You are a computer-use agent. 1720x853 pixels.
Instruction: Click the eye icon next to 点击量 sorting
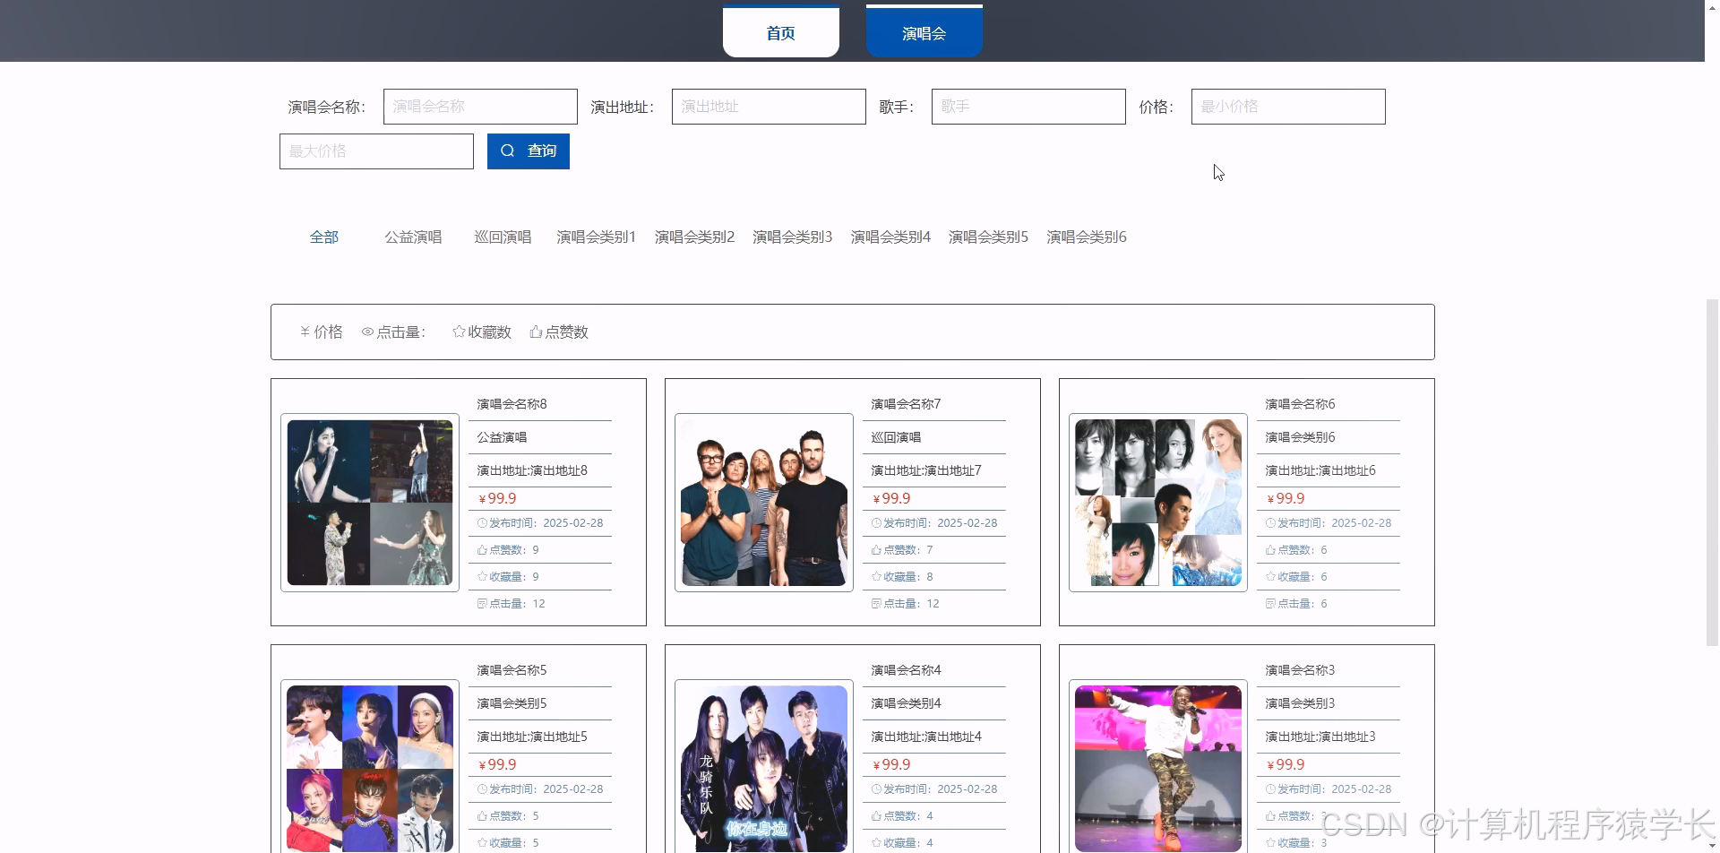[366, 331]
